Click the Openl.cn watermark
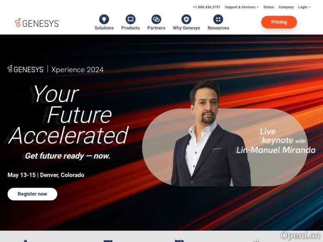 tap(300, 236)
